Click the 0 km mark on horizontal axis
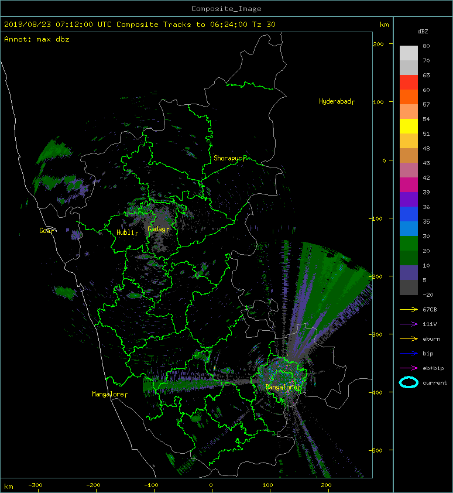Image resolution: width=453 pixels, height=493 pixels. (211, 485)
